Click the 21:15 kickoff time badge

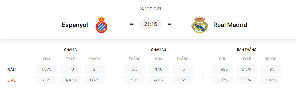151,24
